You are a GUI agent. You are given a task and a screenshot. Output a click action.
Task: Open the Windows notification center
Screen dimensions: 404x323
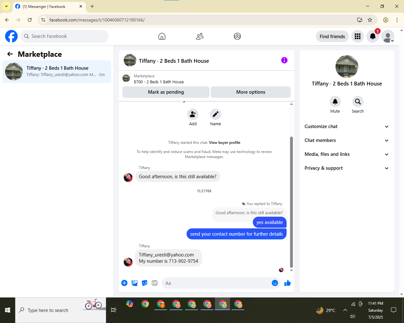tap(394, 310)
